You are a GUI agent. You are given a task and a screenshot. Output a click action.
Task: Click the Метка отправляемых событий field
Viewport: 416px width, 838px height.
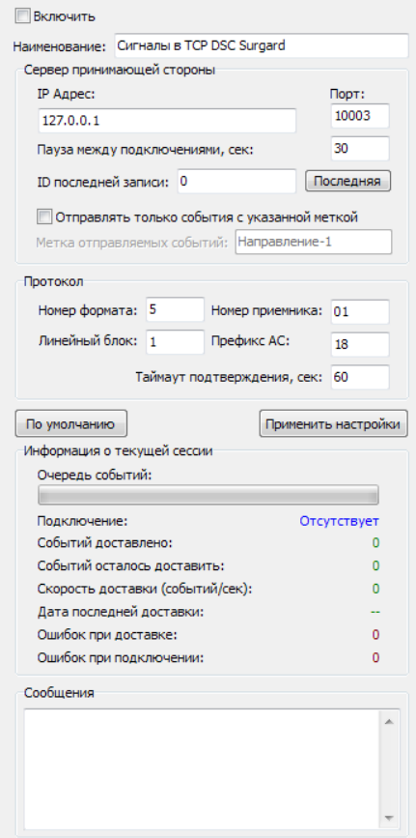tap(314, 242)
